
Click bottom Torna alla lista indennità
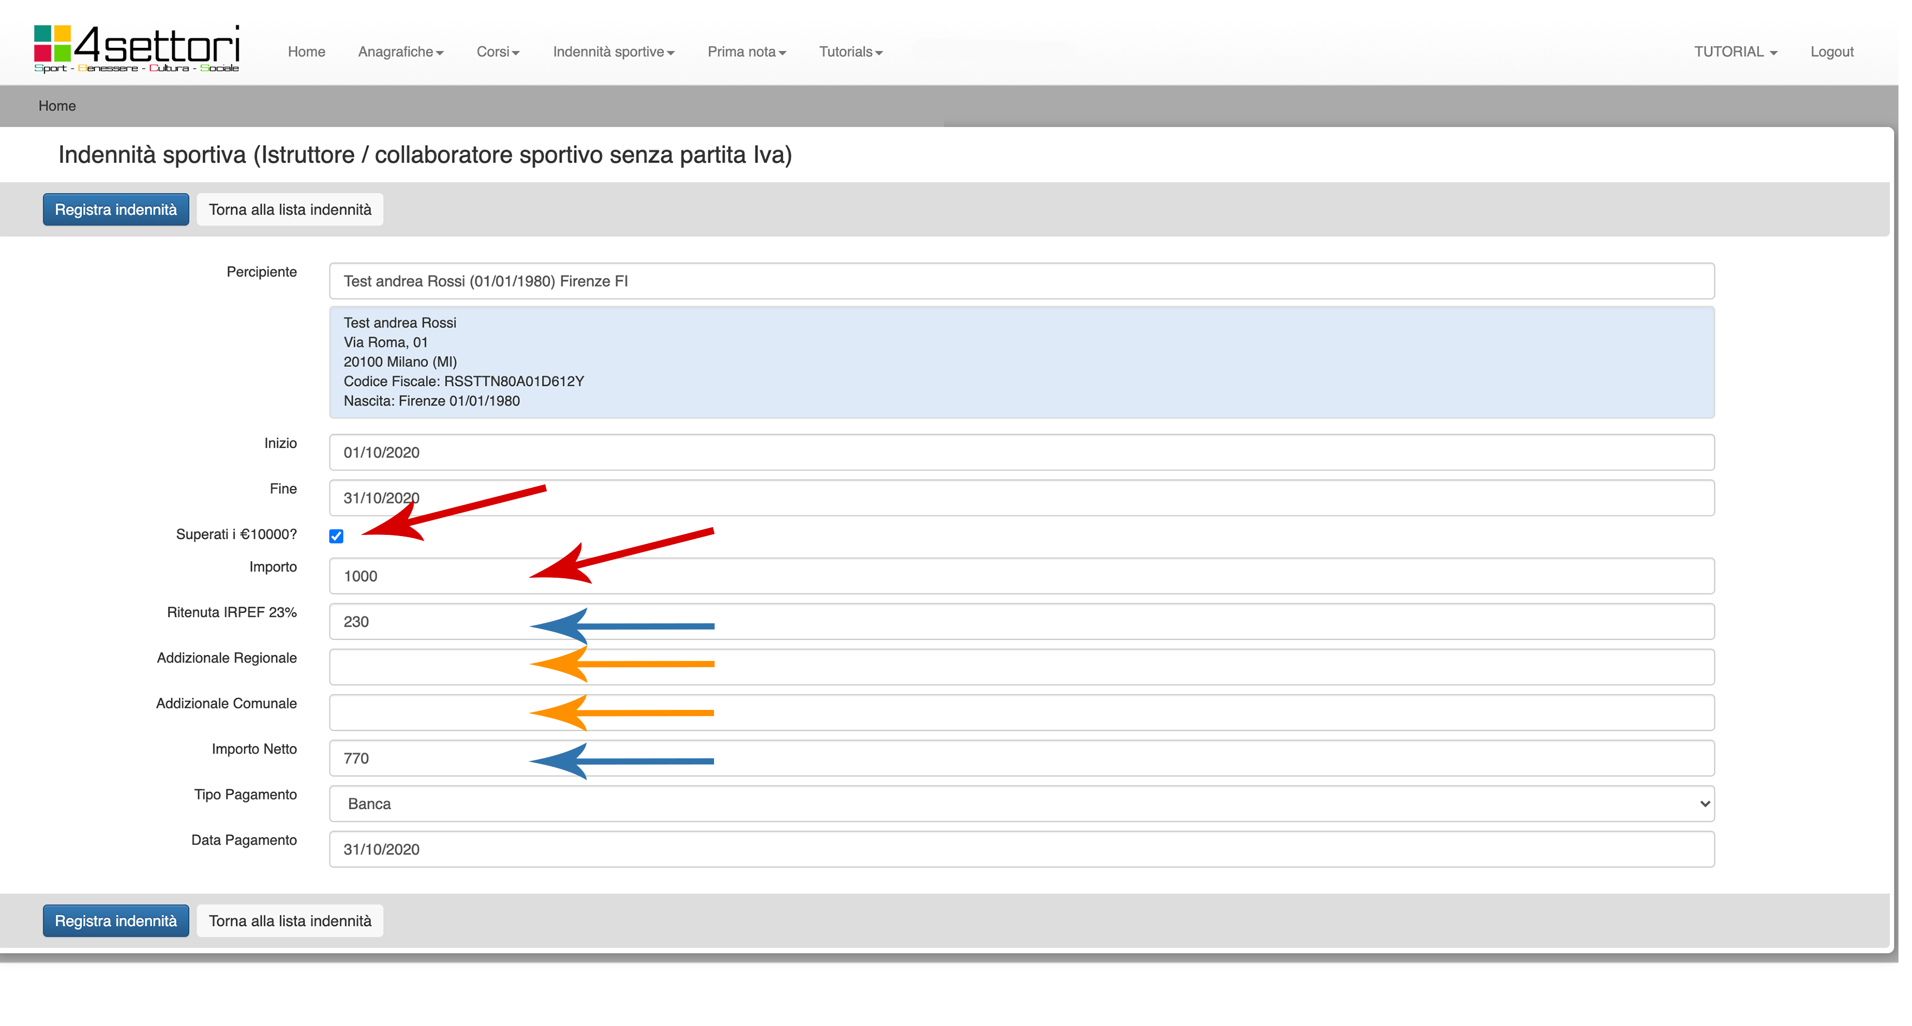289,921
